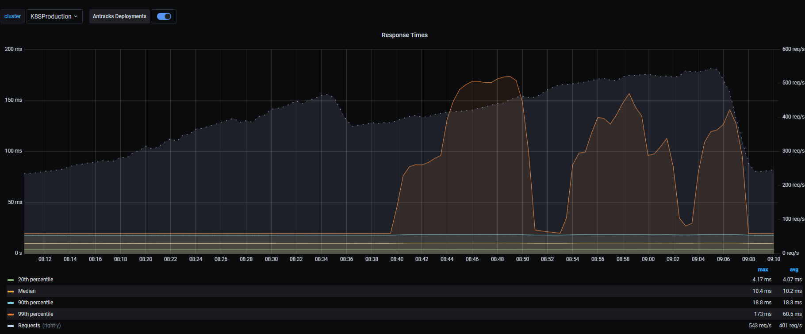Open the Response Times panel title menu
805x334 pixels.
pyautogui.click(x=404, y=35)
